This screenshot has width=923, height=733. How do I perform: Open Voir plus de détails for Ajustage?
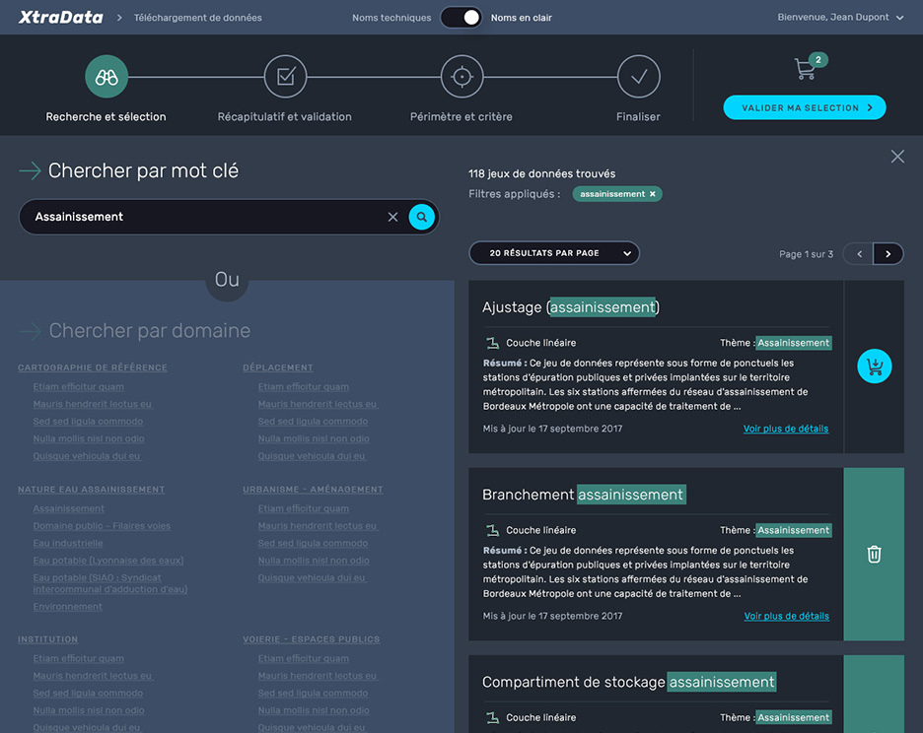click(x=785, y=429)
